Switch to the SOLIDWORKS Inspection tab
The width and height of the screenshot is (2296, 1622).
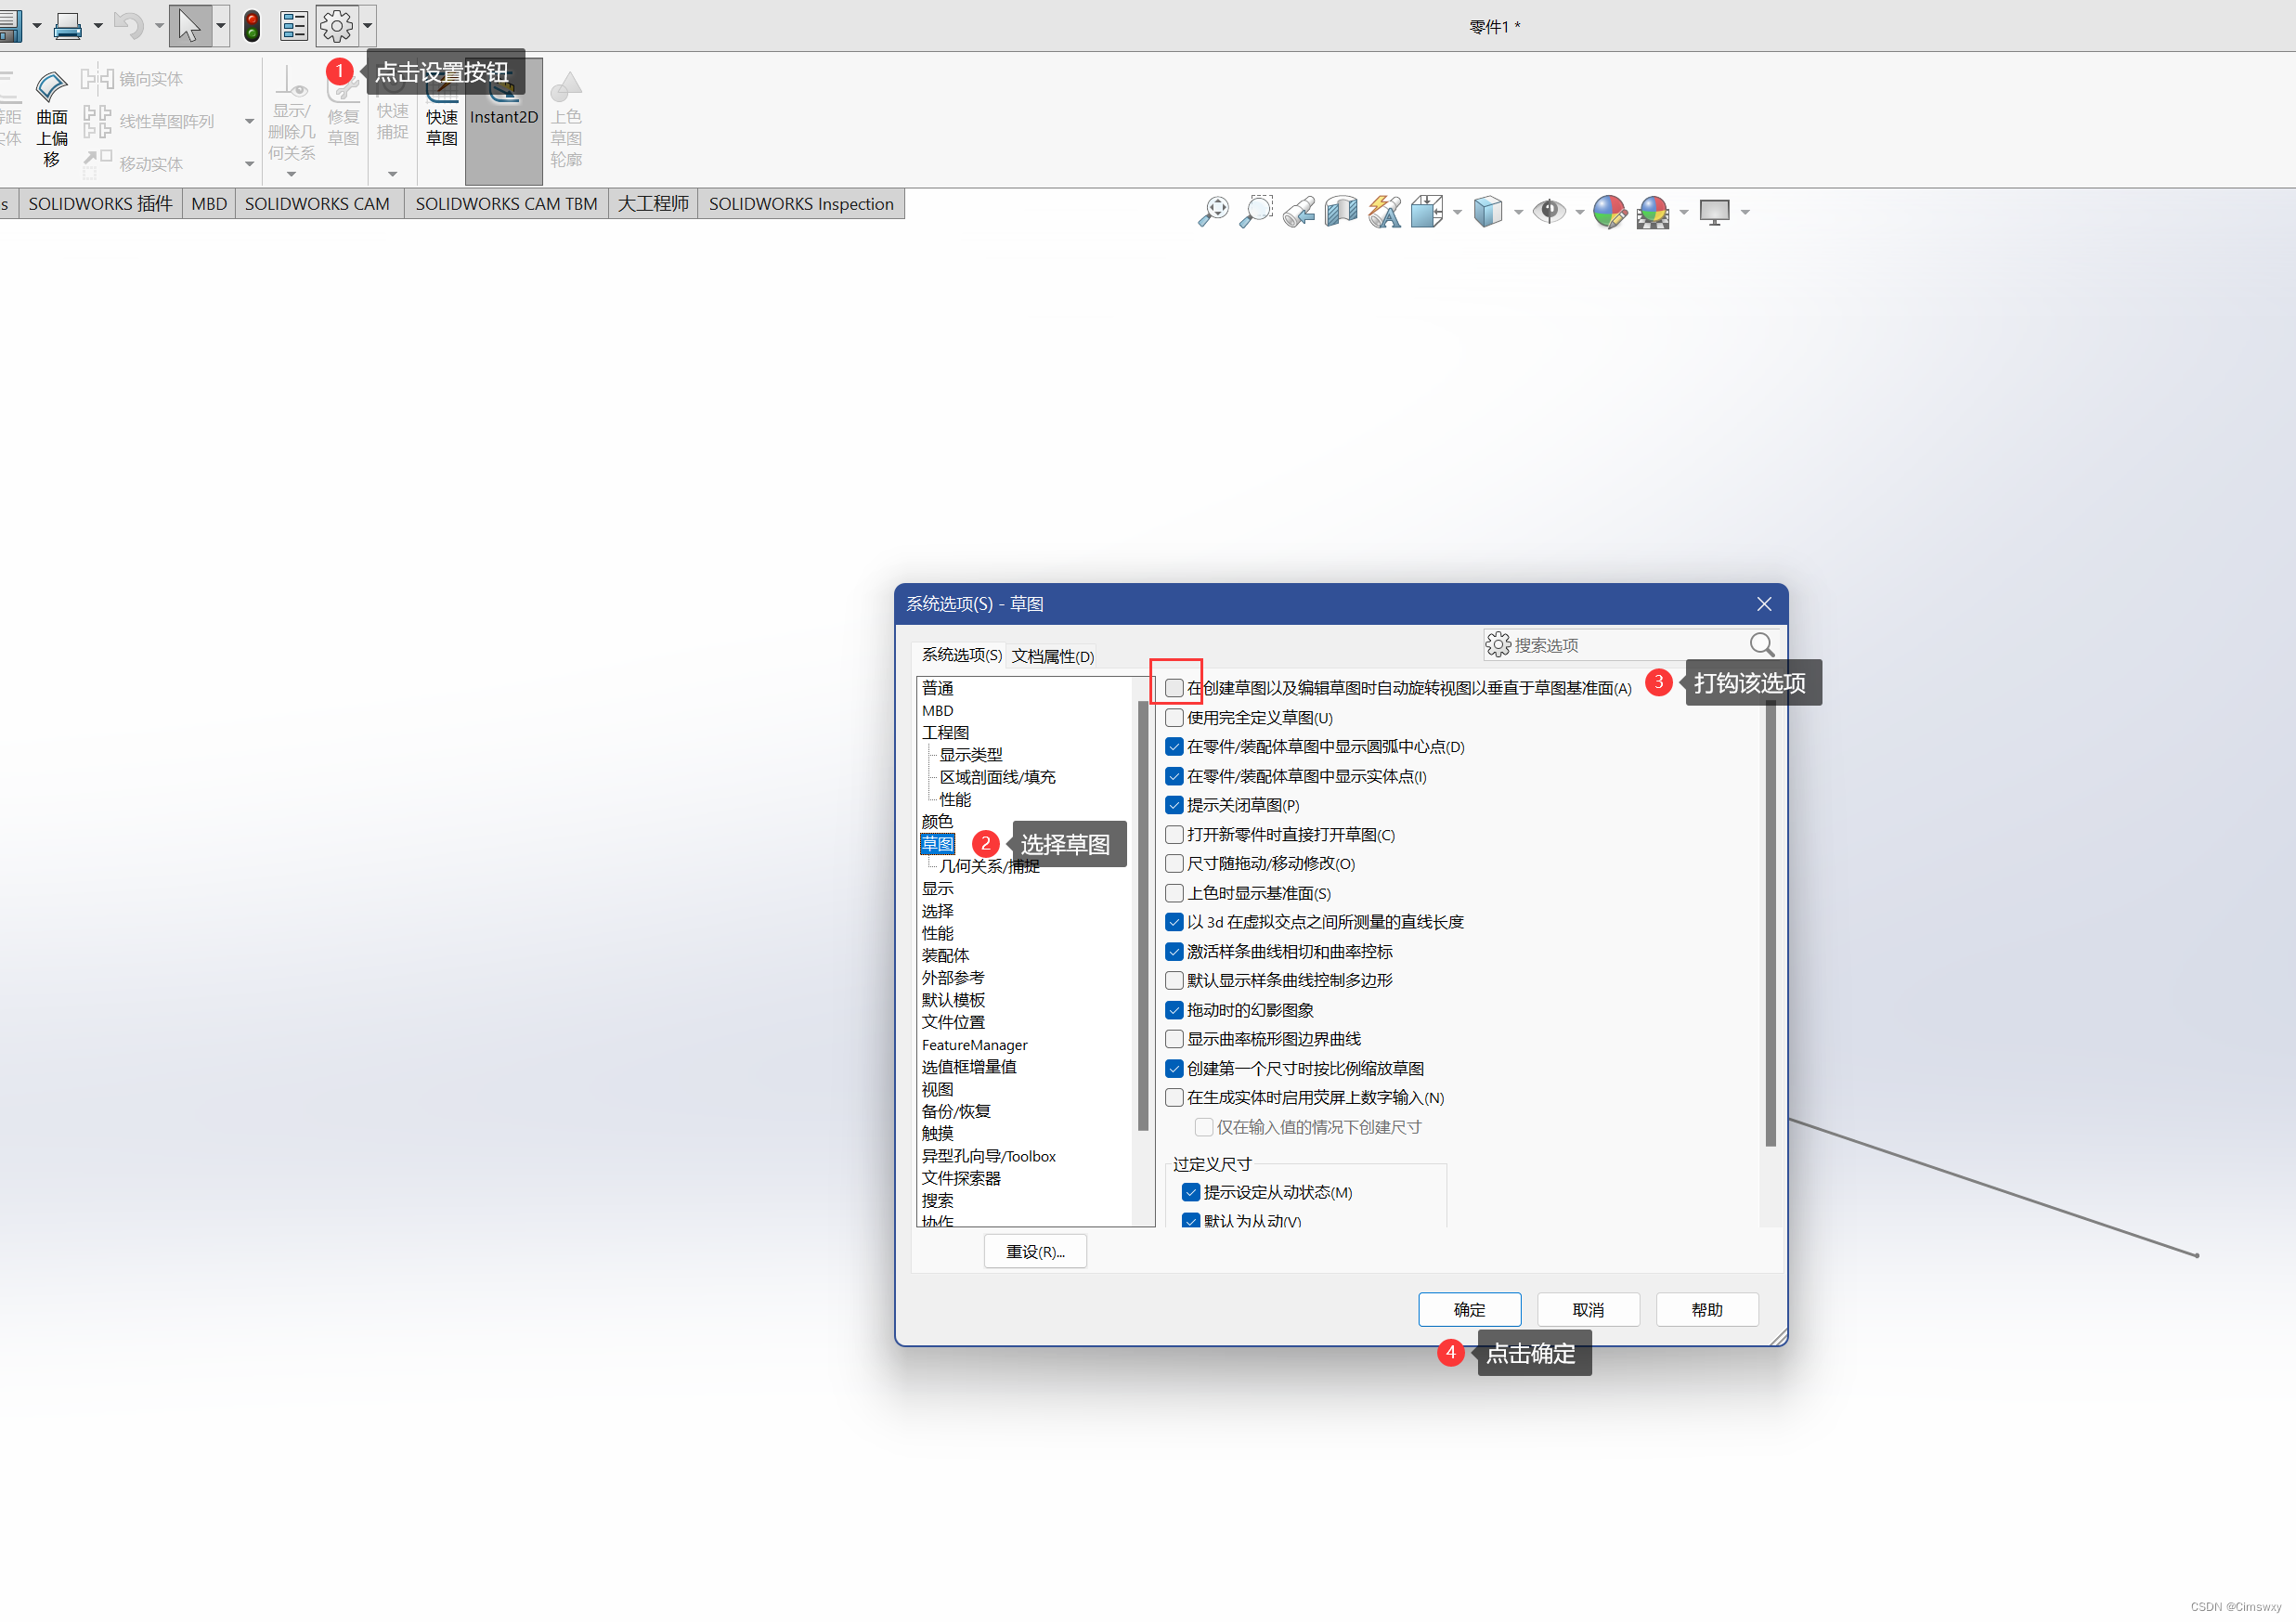(x=801, y=204)
